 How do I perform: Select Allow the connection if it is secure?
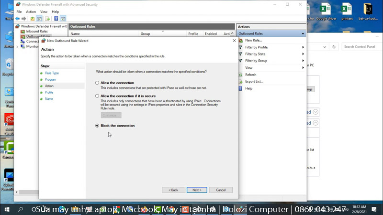tap(97, 96)
